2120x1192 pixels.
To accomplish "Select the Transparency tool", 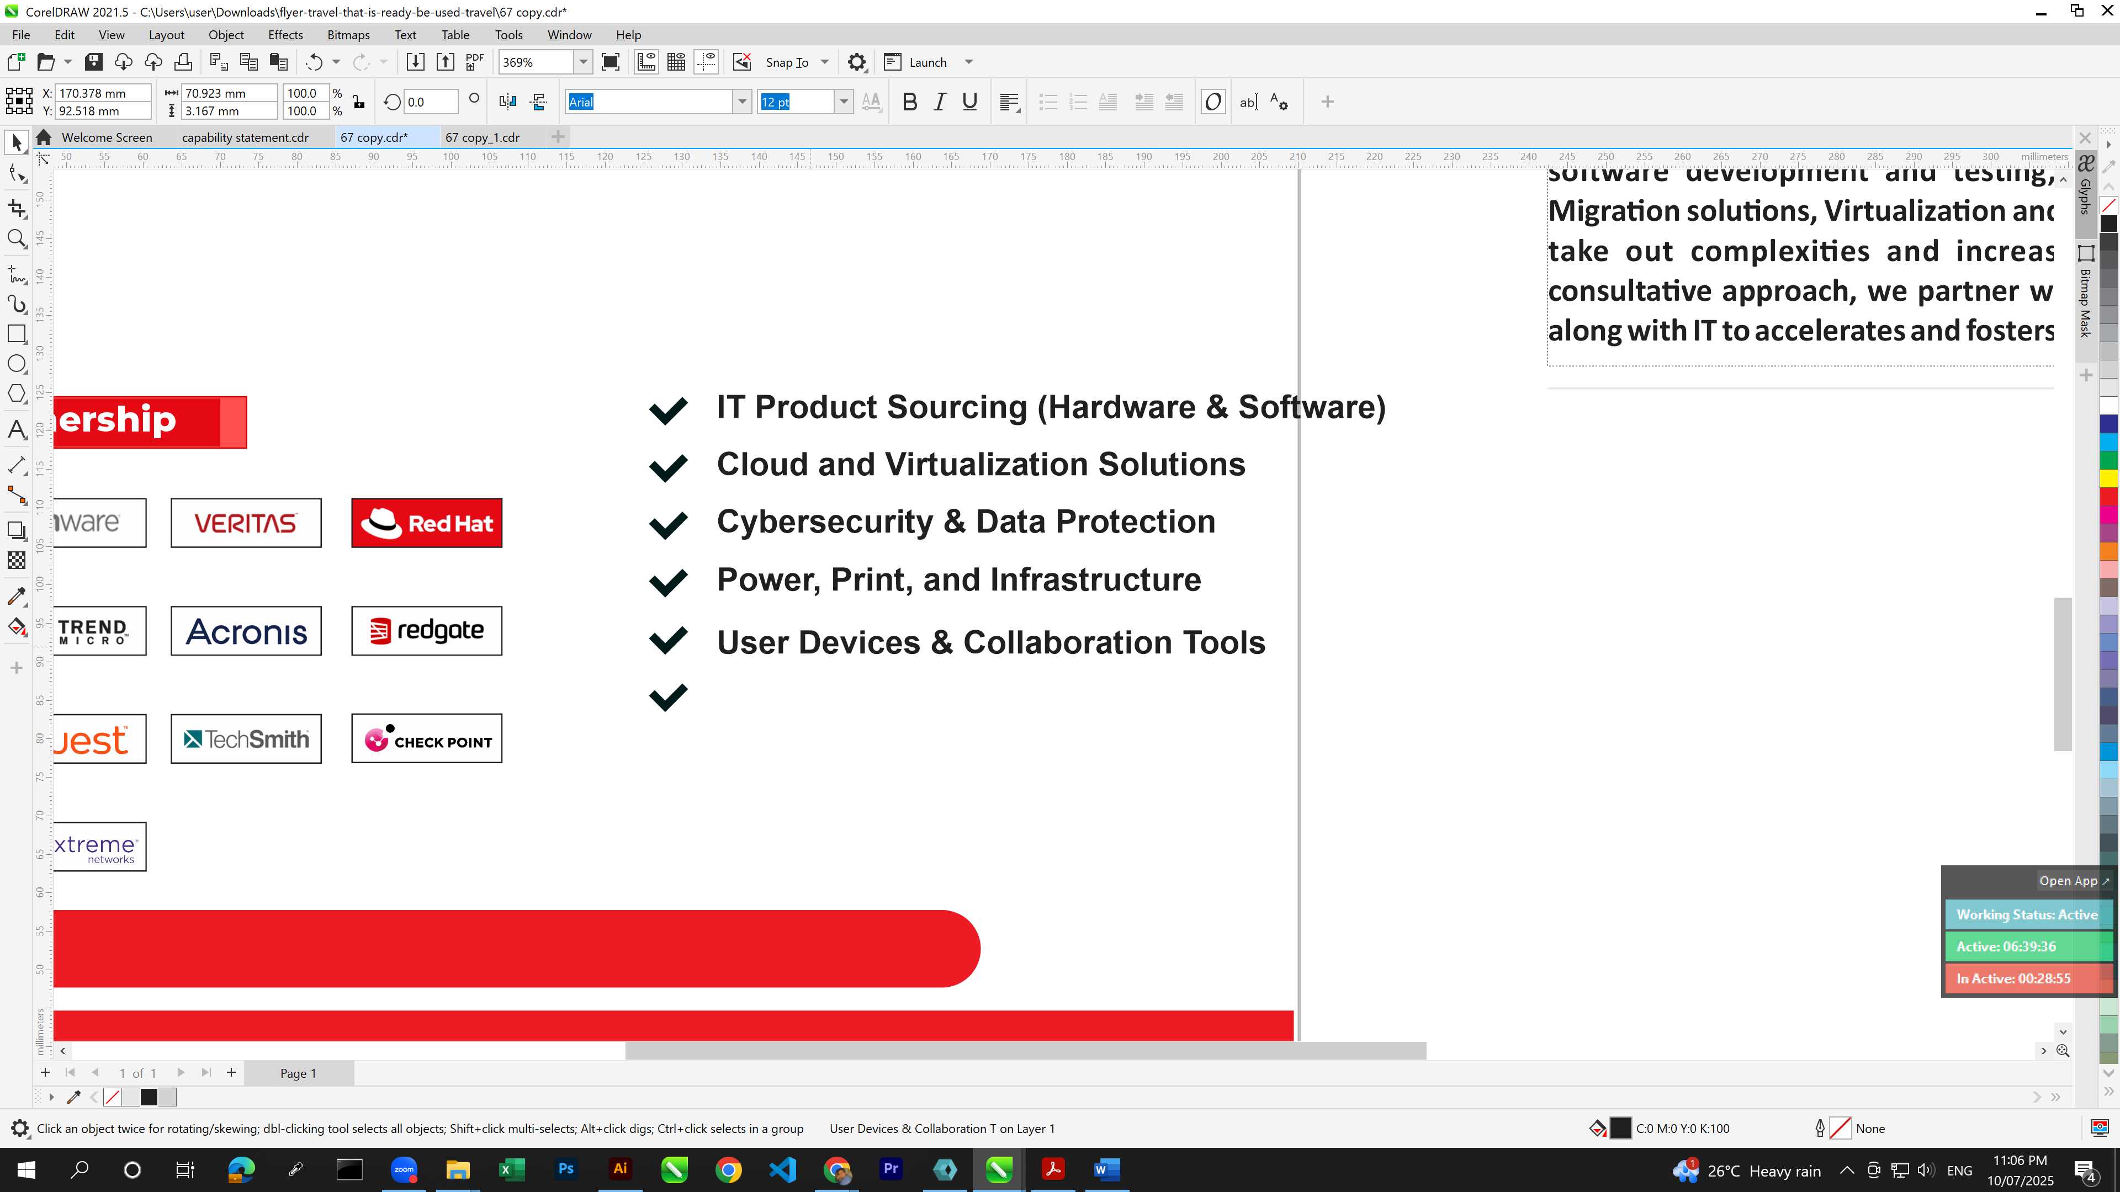I will coord(17,560).
